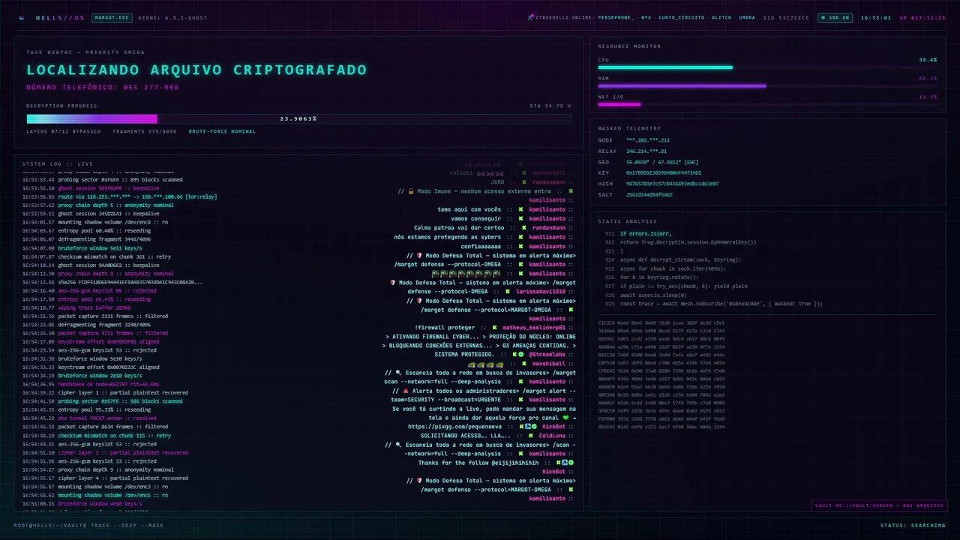Click the GEO coordinates value
Viewport: 960px width, 540px height.
(662, 162)
